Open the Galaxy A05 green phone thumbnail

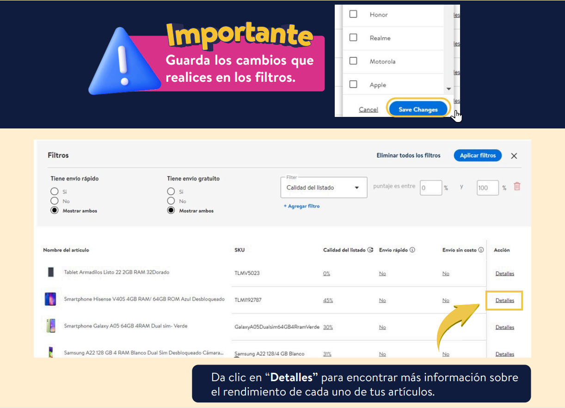pos(50,326)
